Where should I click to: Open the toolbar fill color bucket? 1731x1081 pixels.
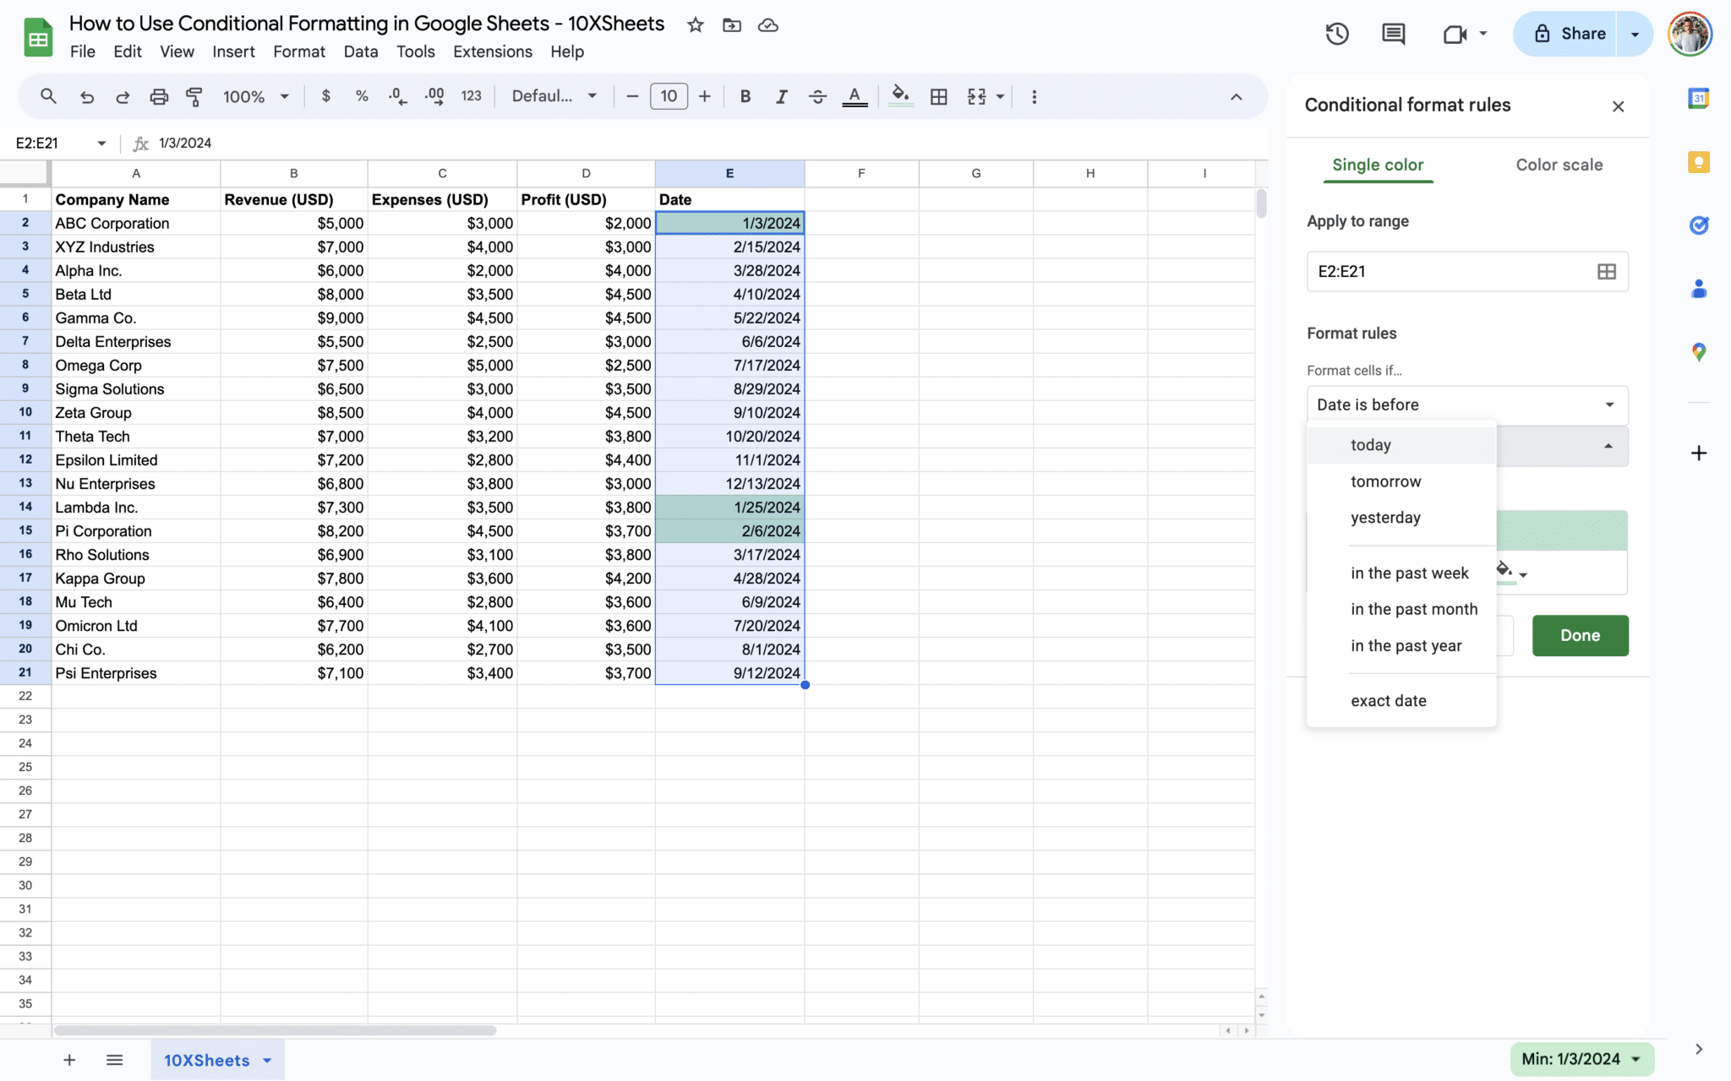(x=901, y=96)
